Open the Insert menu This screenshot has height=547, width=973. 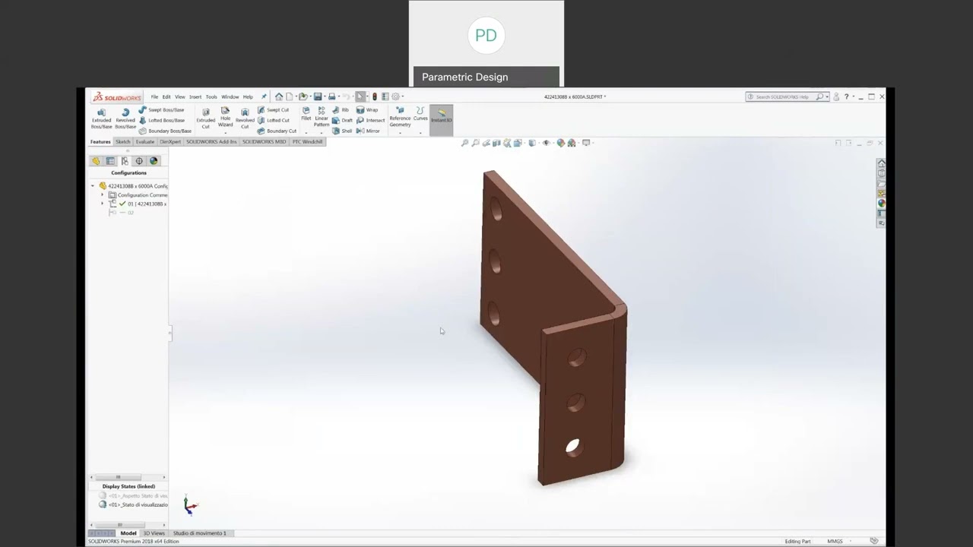[195, 96]
